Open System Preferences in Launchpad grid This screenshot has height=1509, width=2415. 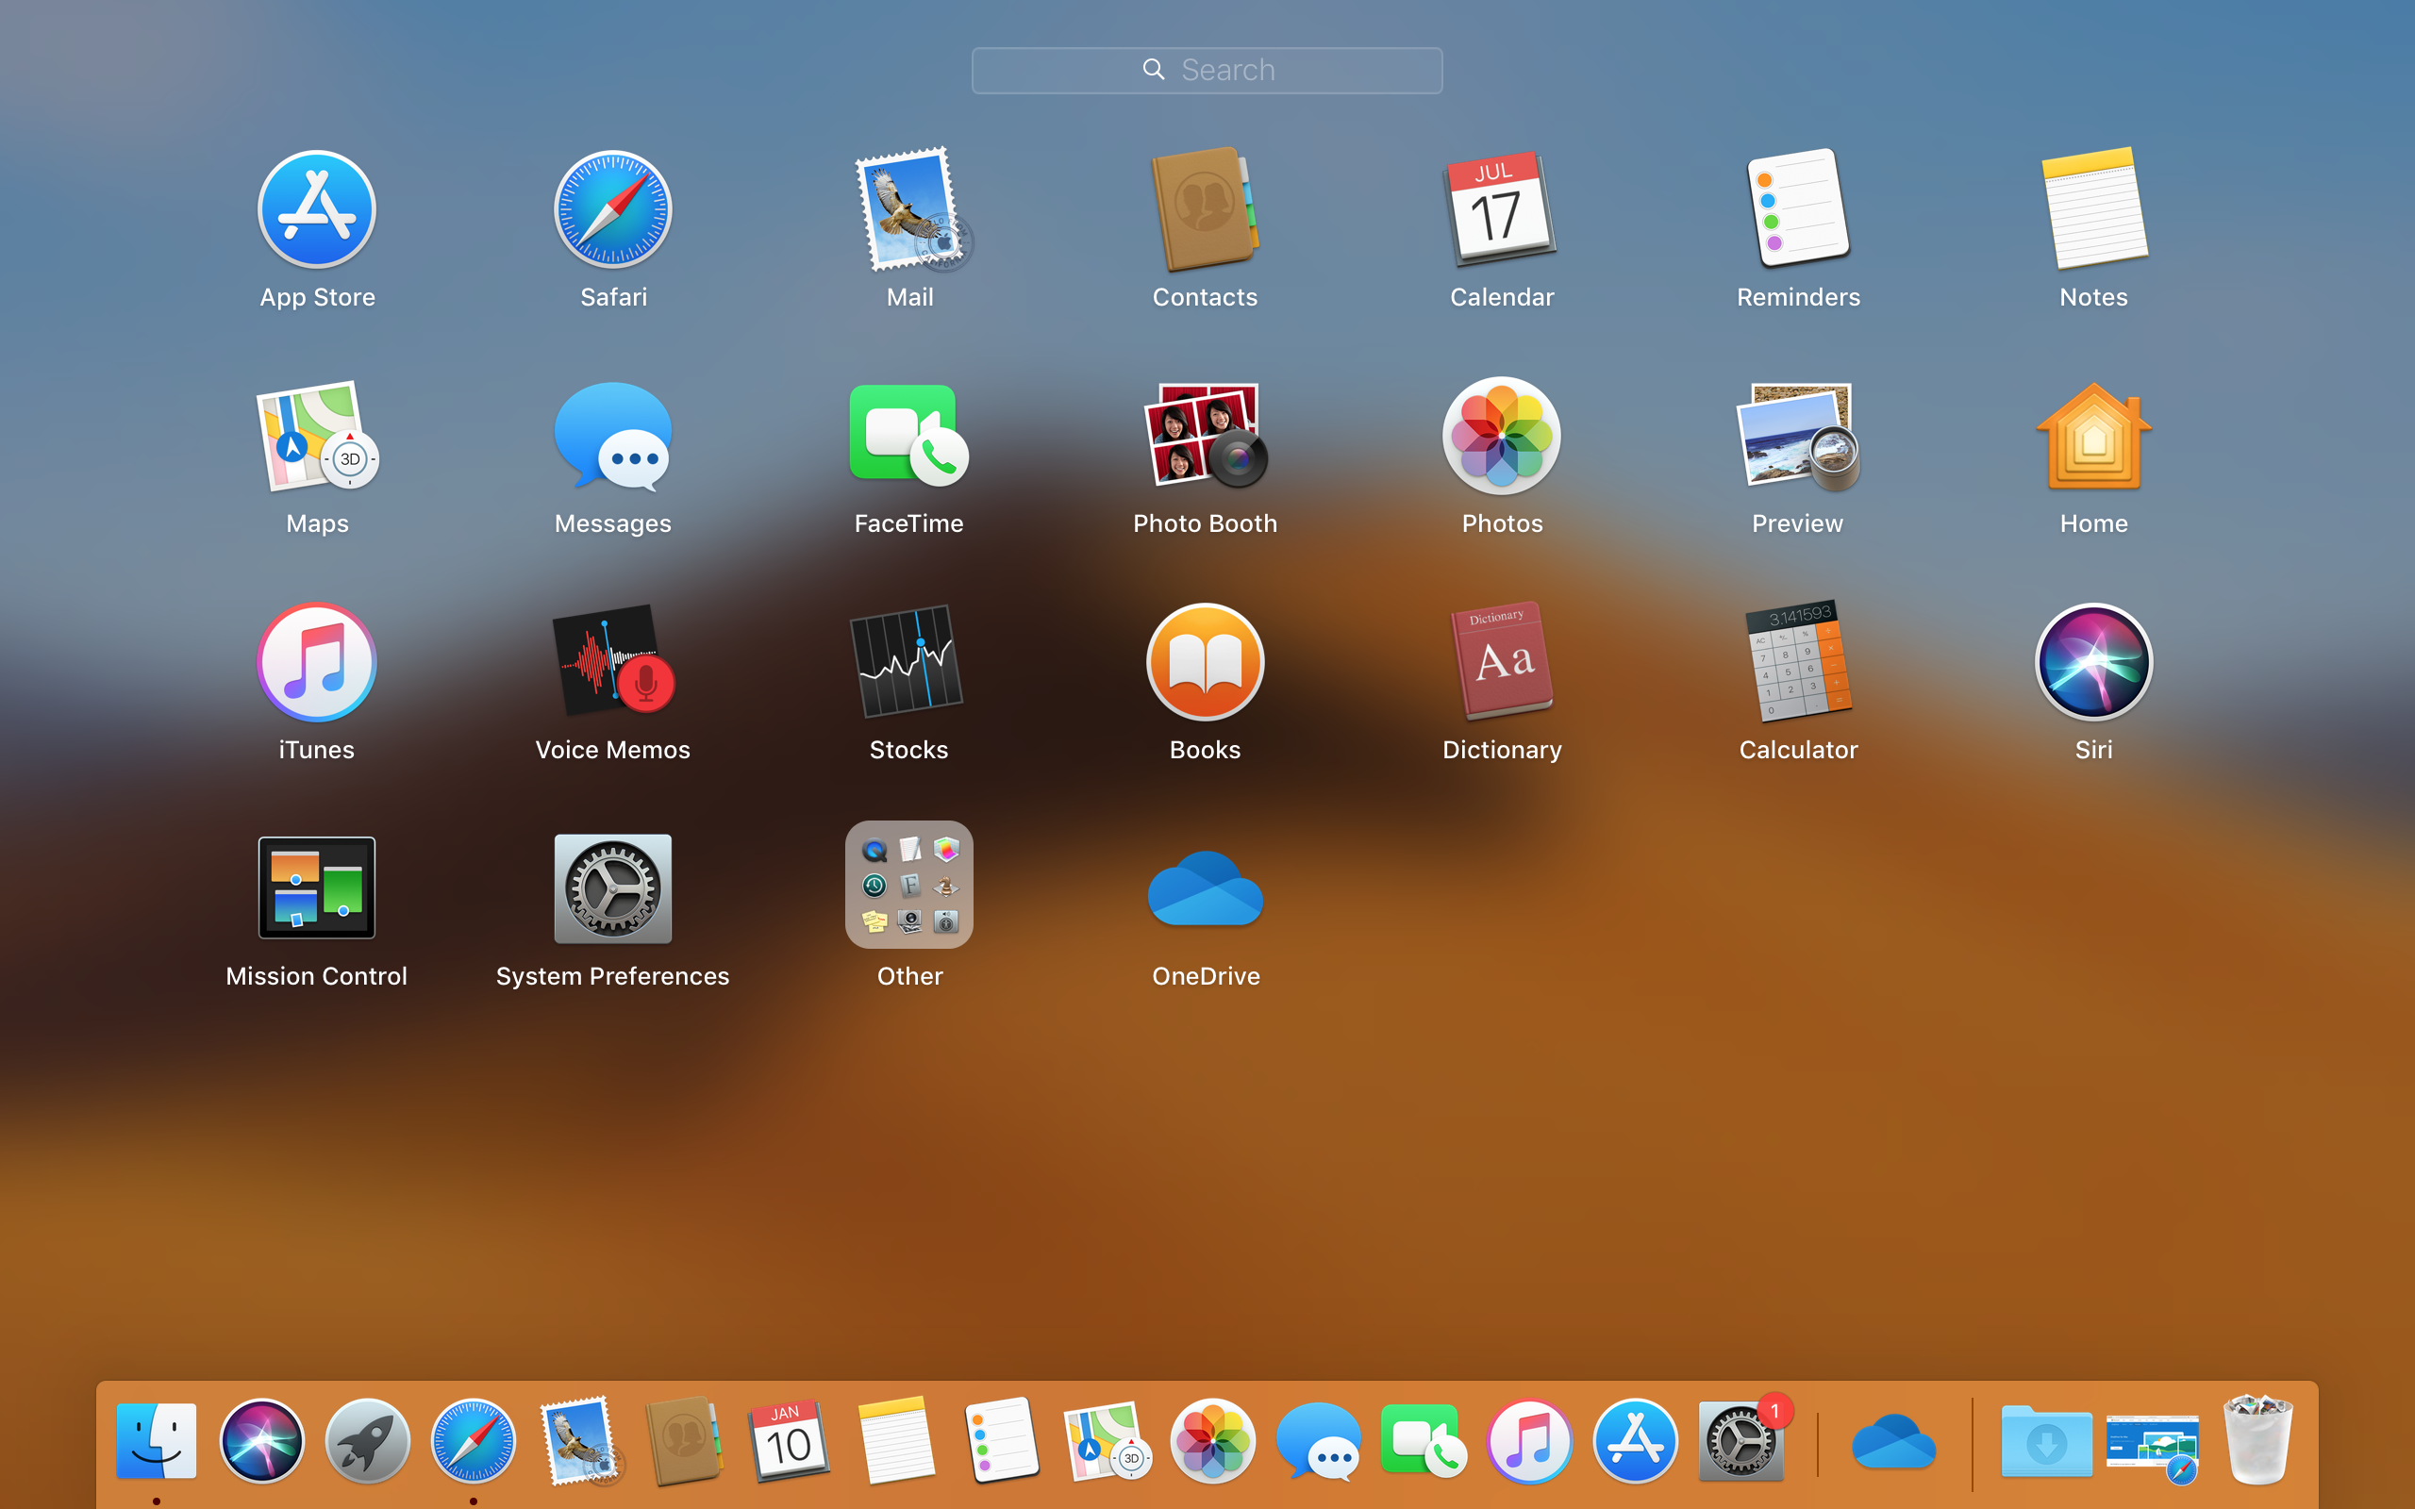coord(613,888)
